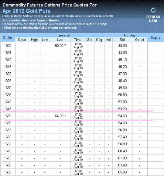Select strike 1660 cell
This screenshot has height=176, width=164.
(8, 137)
